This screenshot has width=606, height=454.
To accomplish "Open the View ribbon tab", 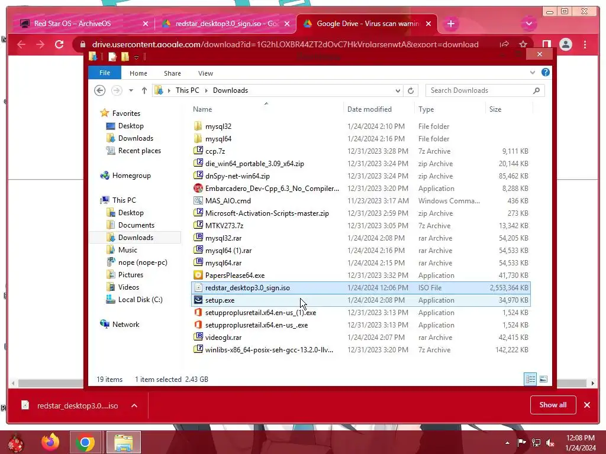I will click(205, 73).
